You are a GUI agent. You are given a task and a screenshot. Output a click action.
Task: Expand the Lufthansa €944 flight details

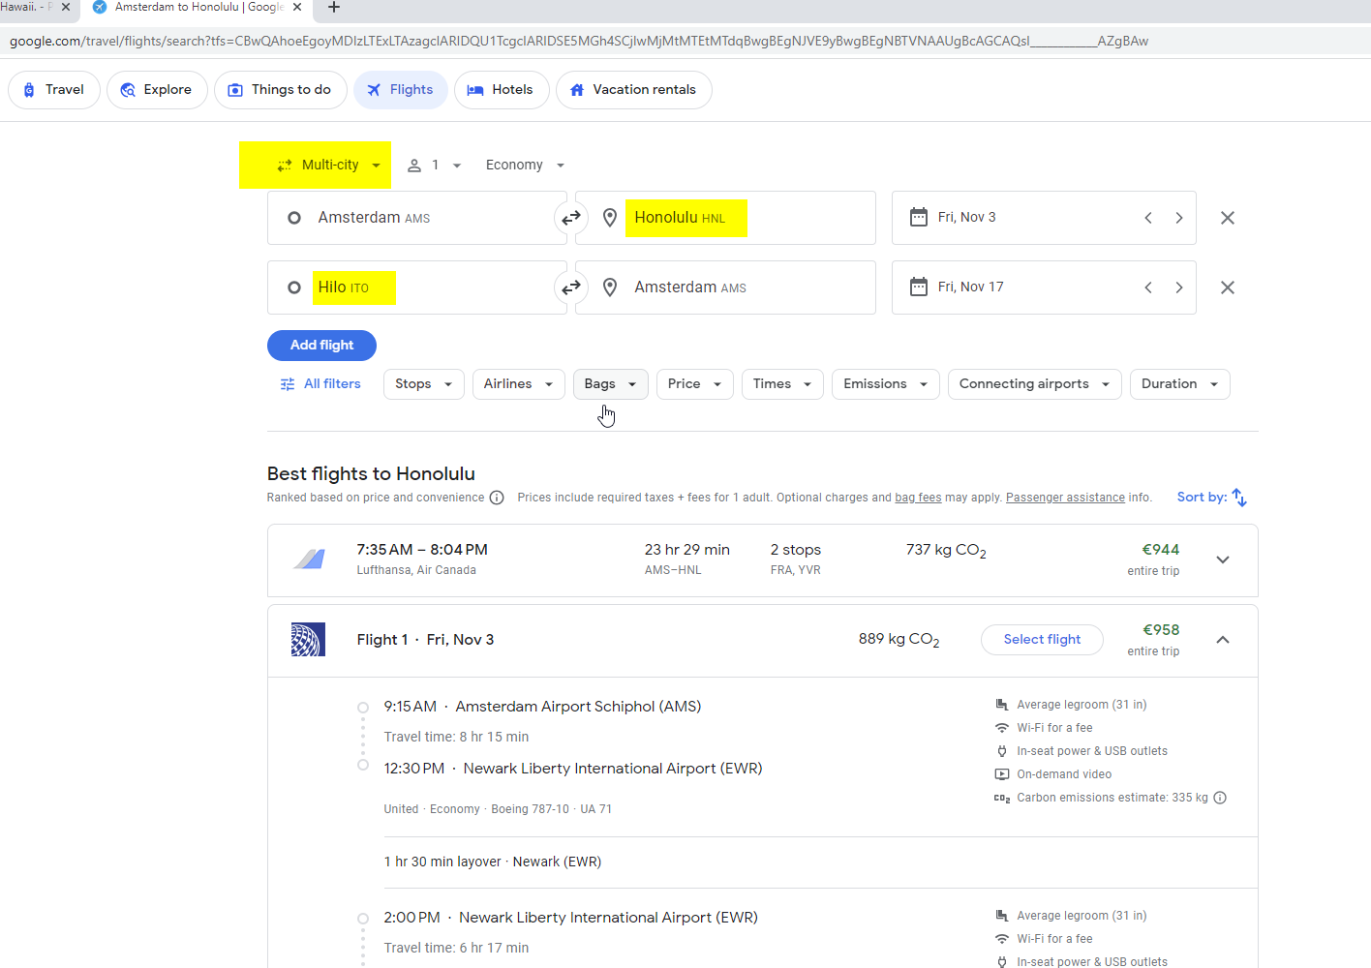1223,560
